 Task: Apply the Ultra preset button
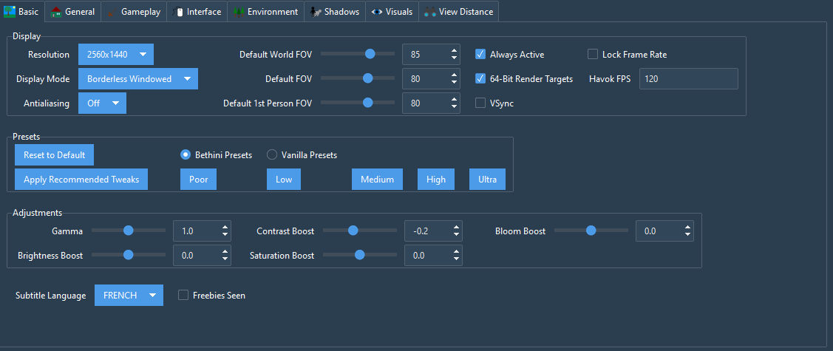[487, 180]
